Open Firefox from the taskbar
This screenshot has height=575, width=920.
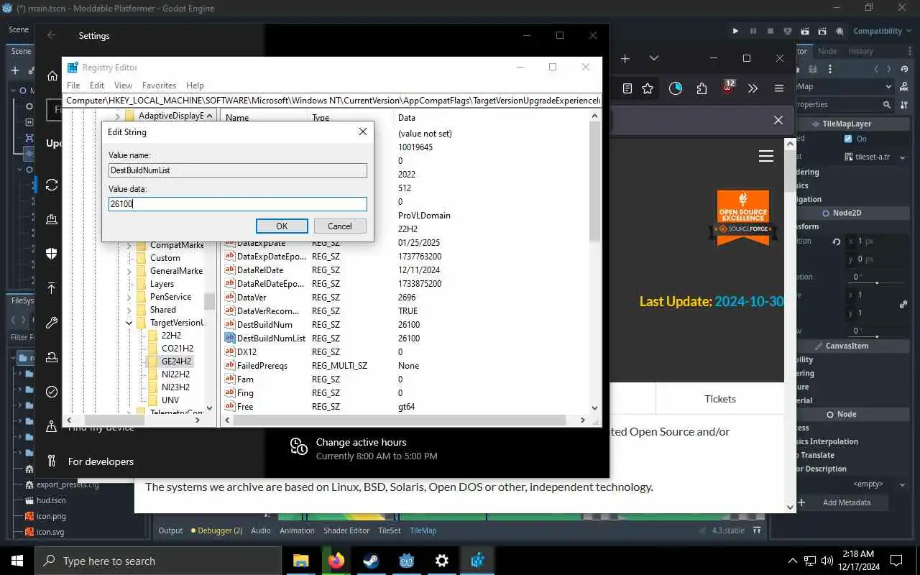coord(336,561)
